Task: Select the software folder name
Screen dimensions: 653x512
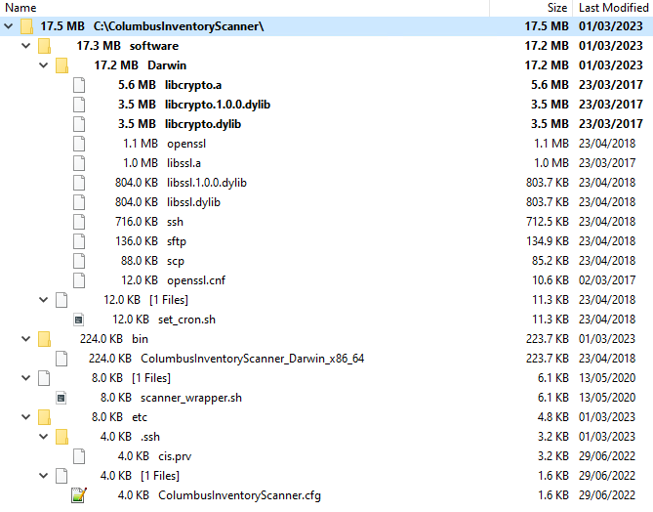Action: 154,46
